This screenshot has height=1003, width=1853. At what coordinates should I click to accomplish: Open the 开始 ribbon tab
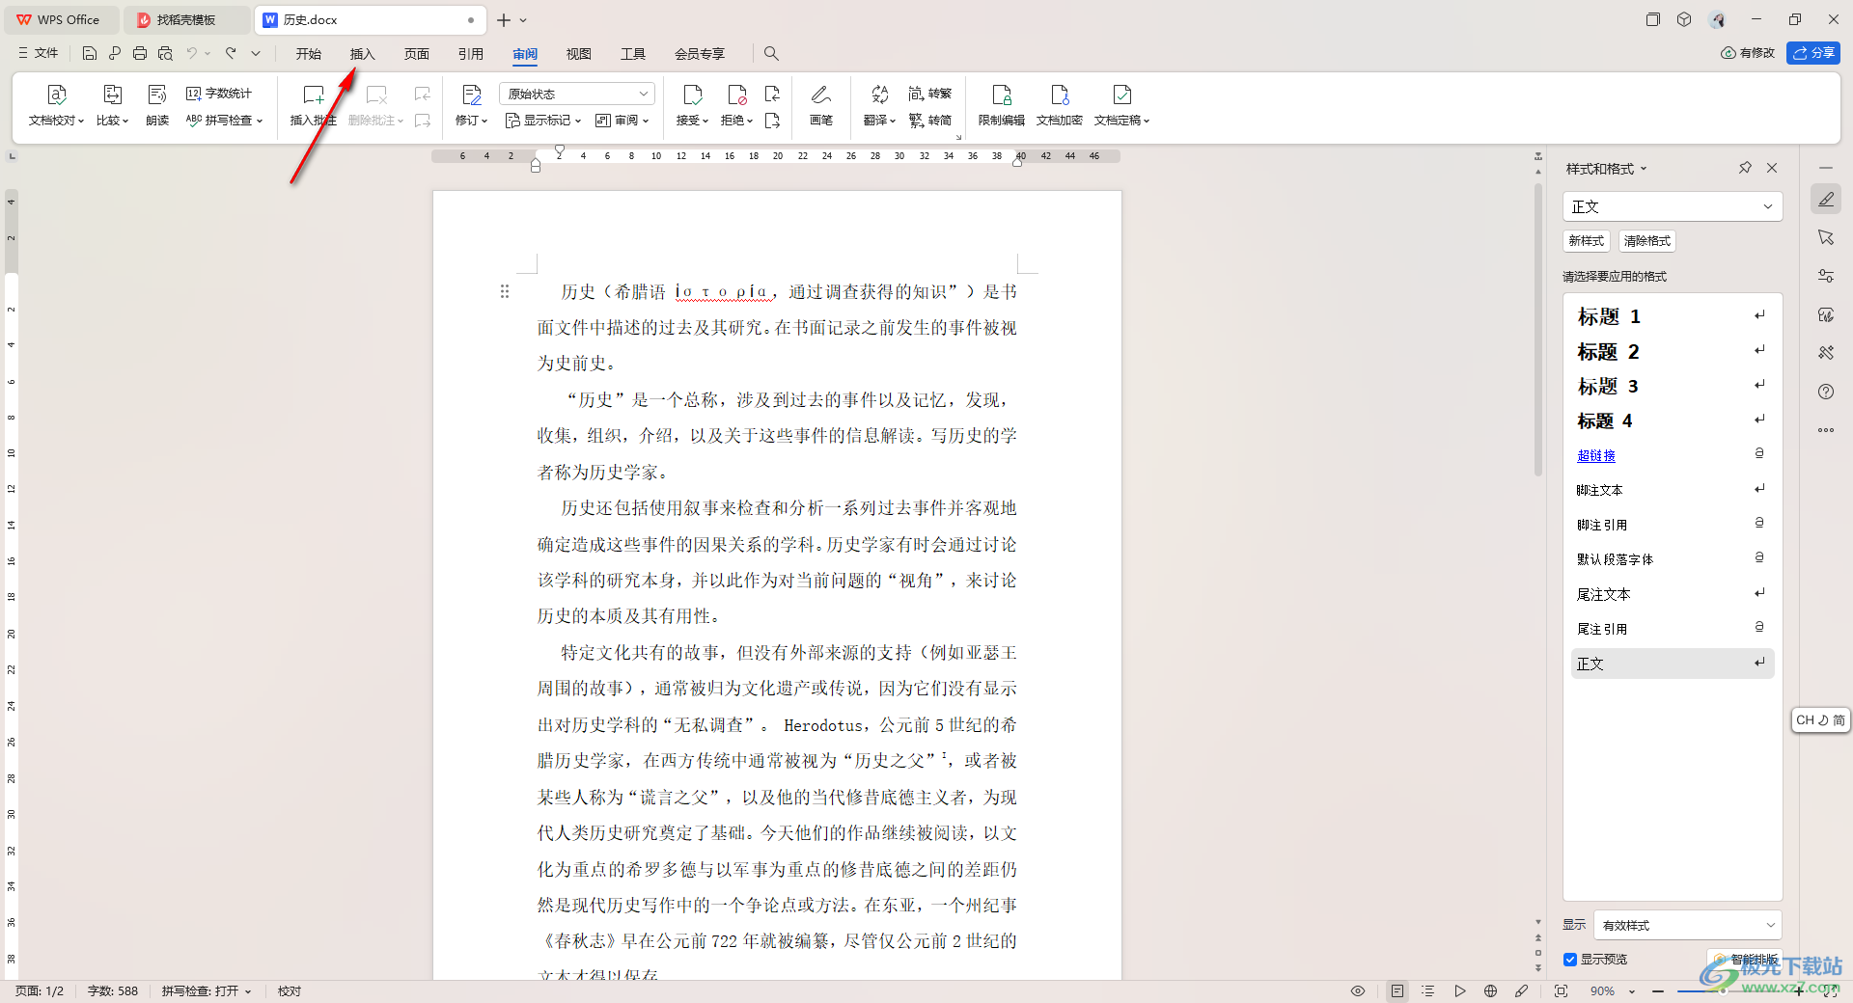[x=309, y=54]
